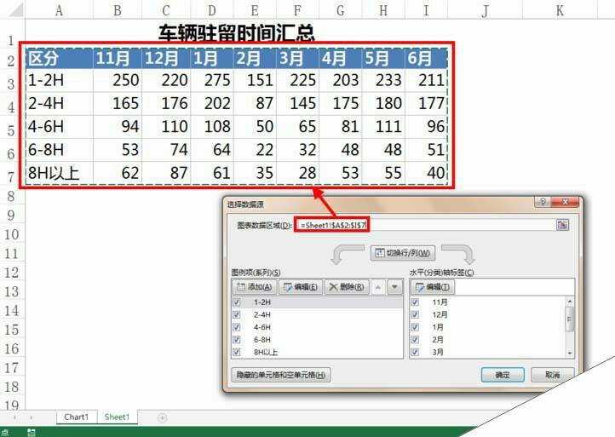Click the cell with value 165
The width and height of the screenshot is (615, 437).
click(118, 103)
